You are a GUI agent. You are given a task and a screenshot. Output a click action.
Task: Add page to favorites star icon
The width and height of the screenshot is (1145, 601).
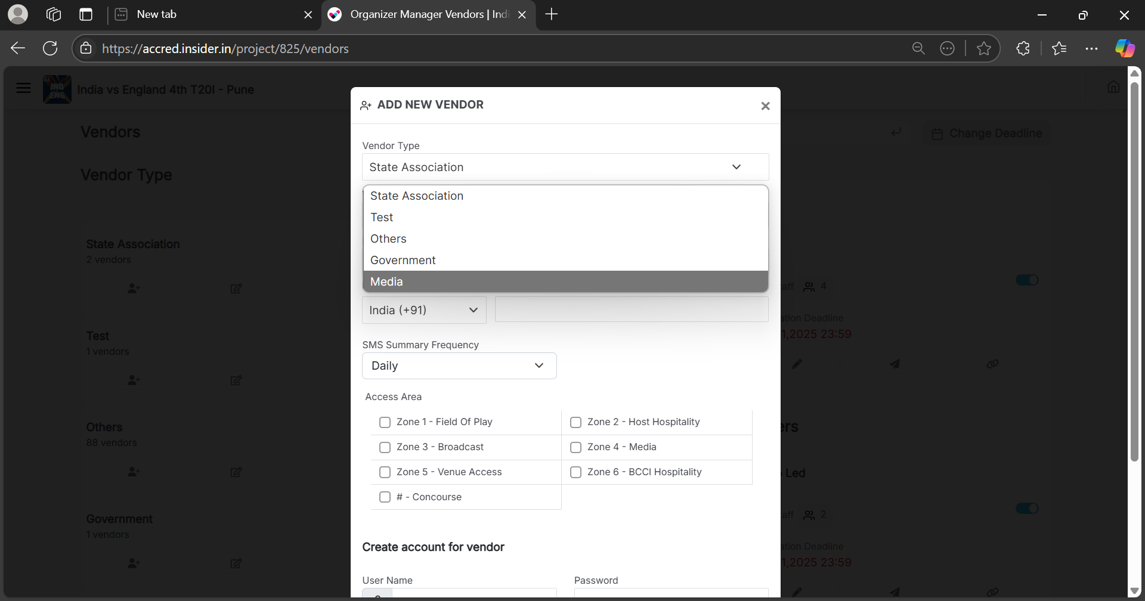point(983,48)
